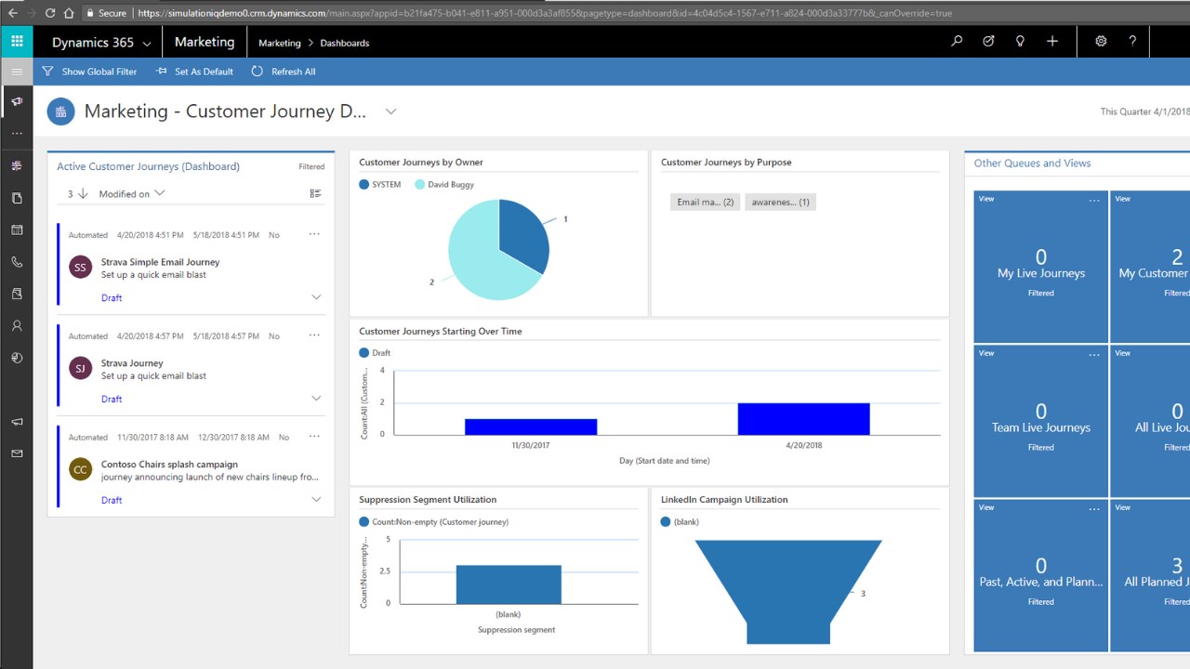Click the Draft legend swatch in time chart
The image size is (1190, 669).
364,353
